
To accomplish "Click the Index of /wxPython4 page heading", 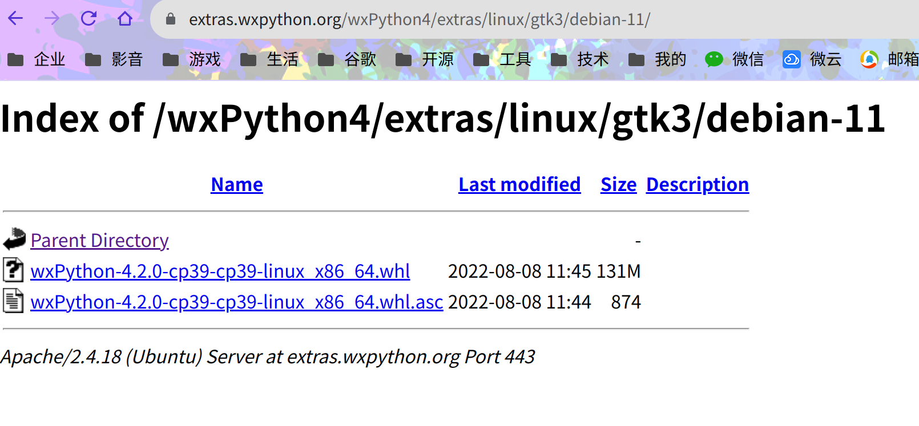I will click(x=443, y=119).
